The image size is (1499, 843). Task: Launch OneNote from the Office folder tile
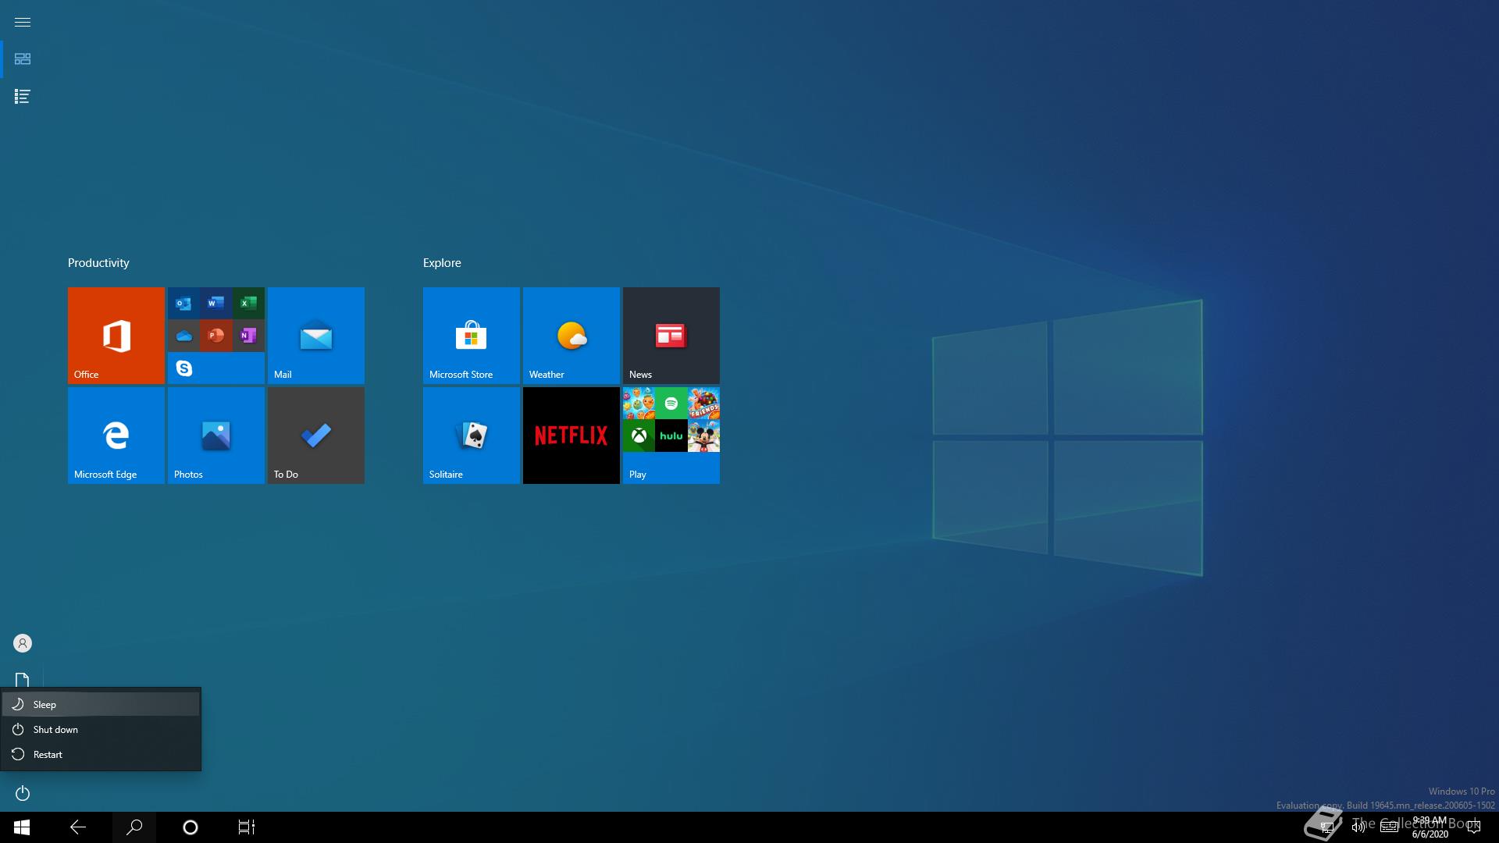click(248, 336)
